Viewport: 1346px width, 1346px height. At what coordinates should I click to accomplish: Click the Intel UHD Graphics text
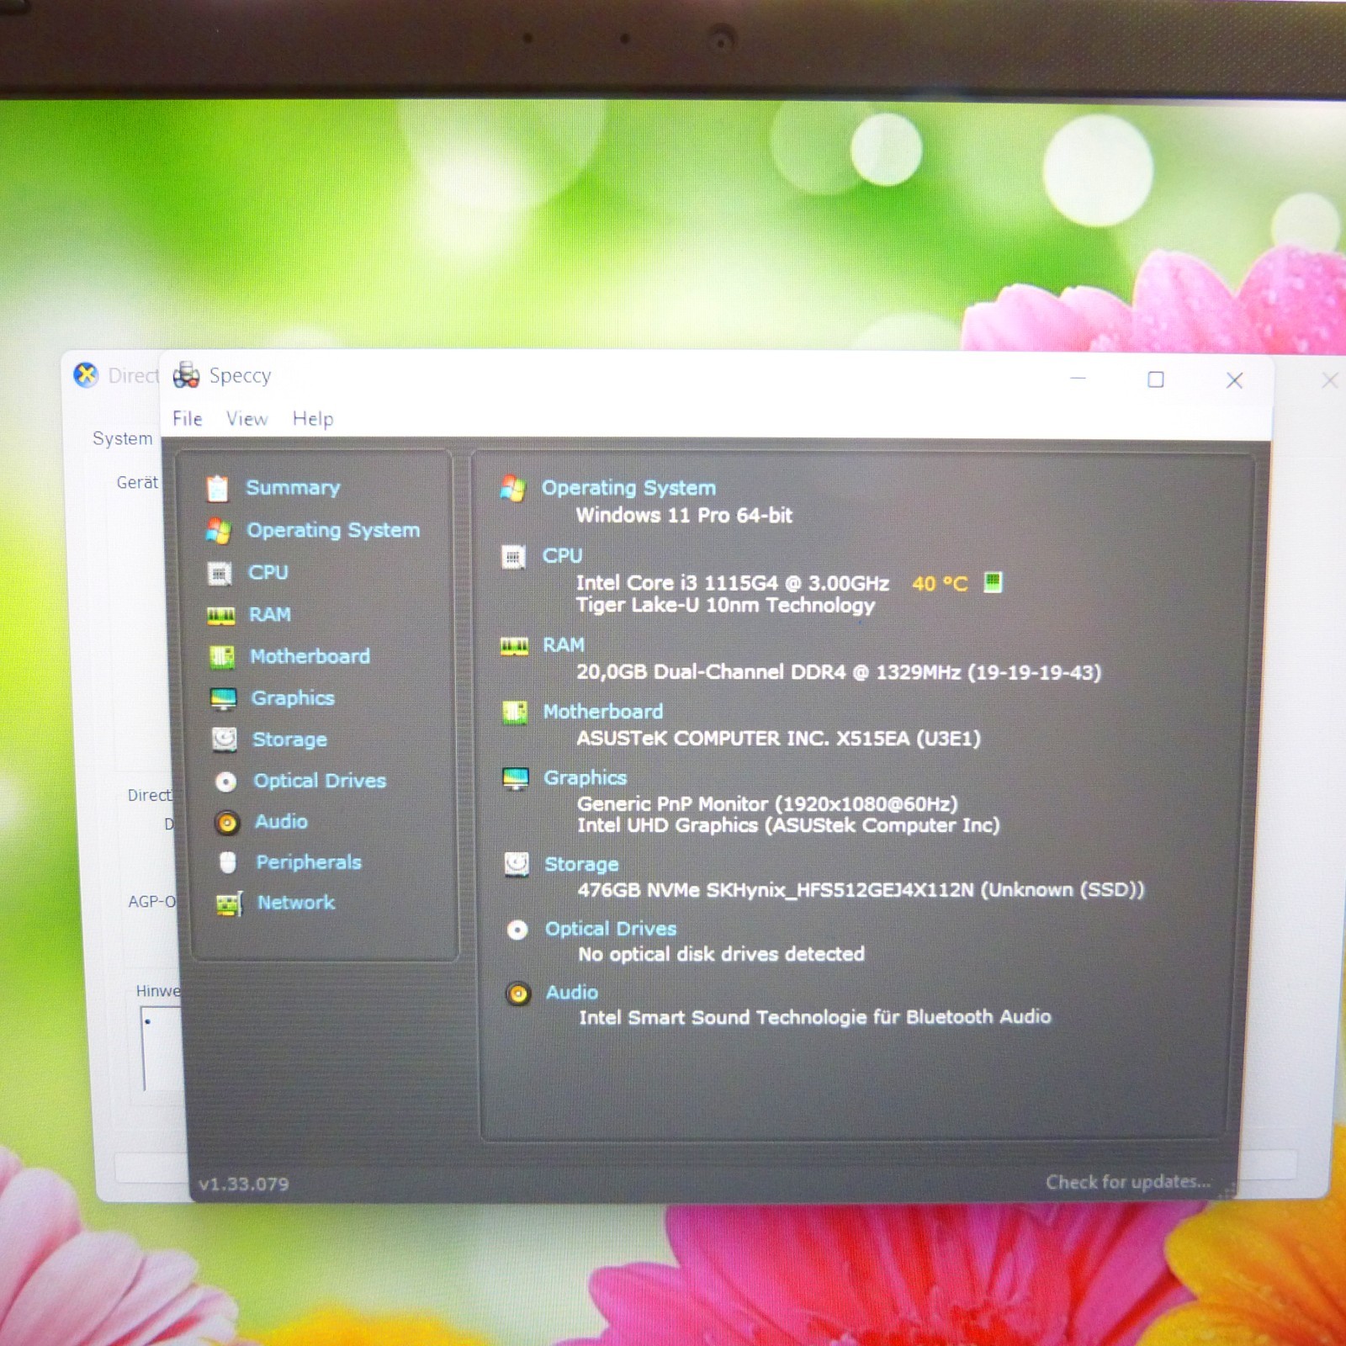coord(788,825)
